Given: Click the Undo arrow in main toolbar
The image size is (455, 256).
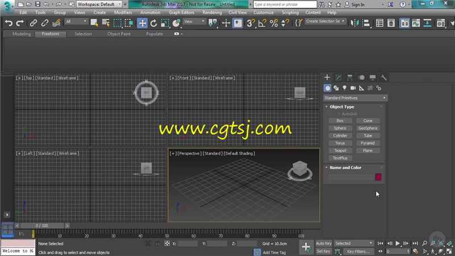Looking at the screenshot, I should [9, 23].
